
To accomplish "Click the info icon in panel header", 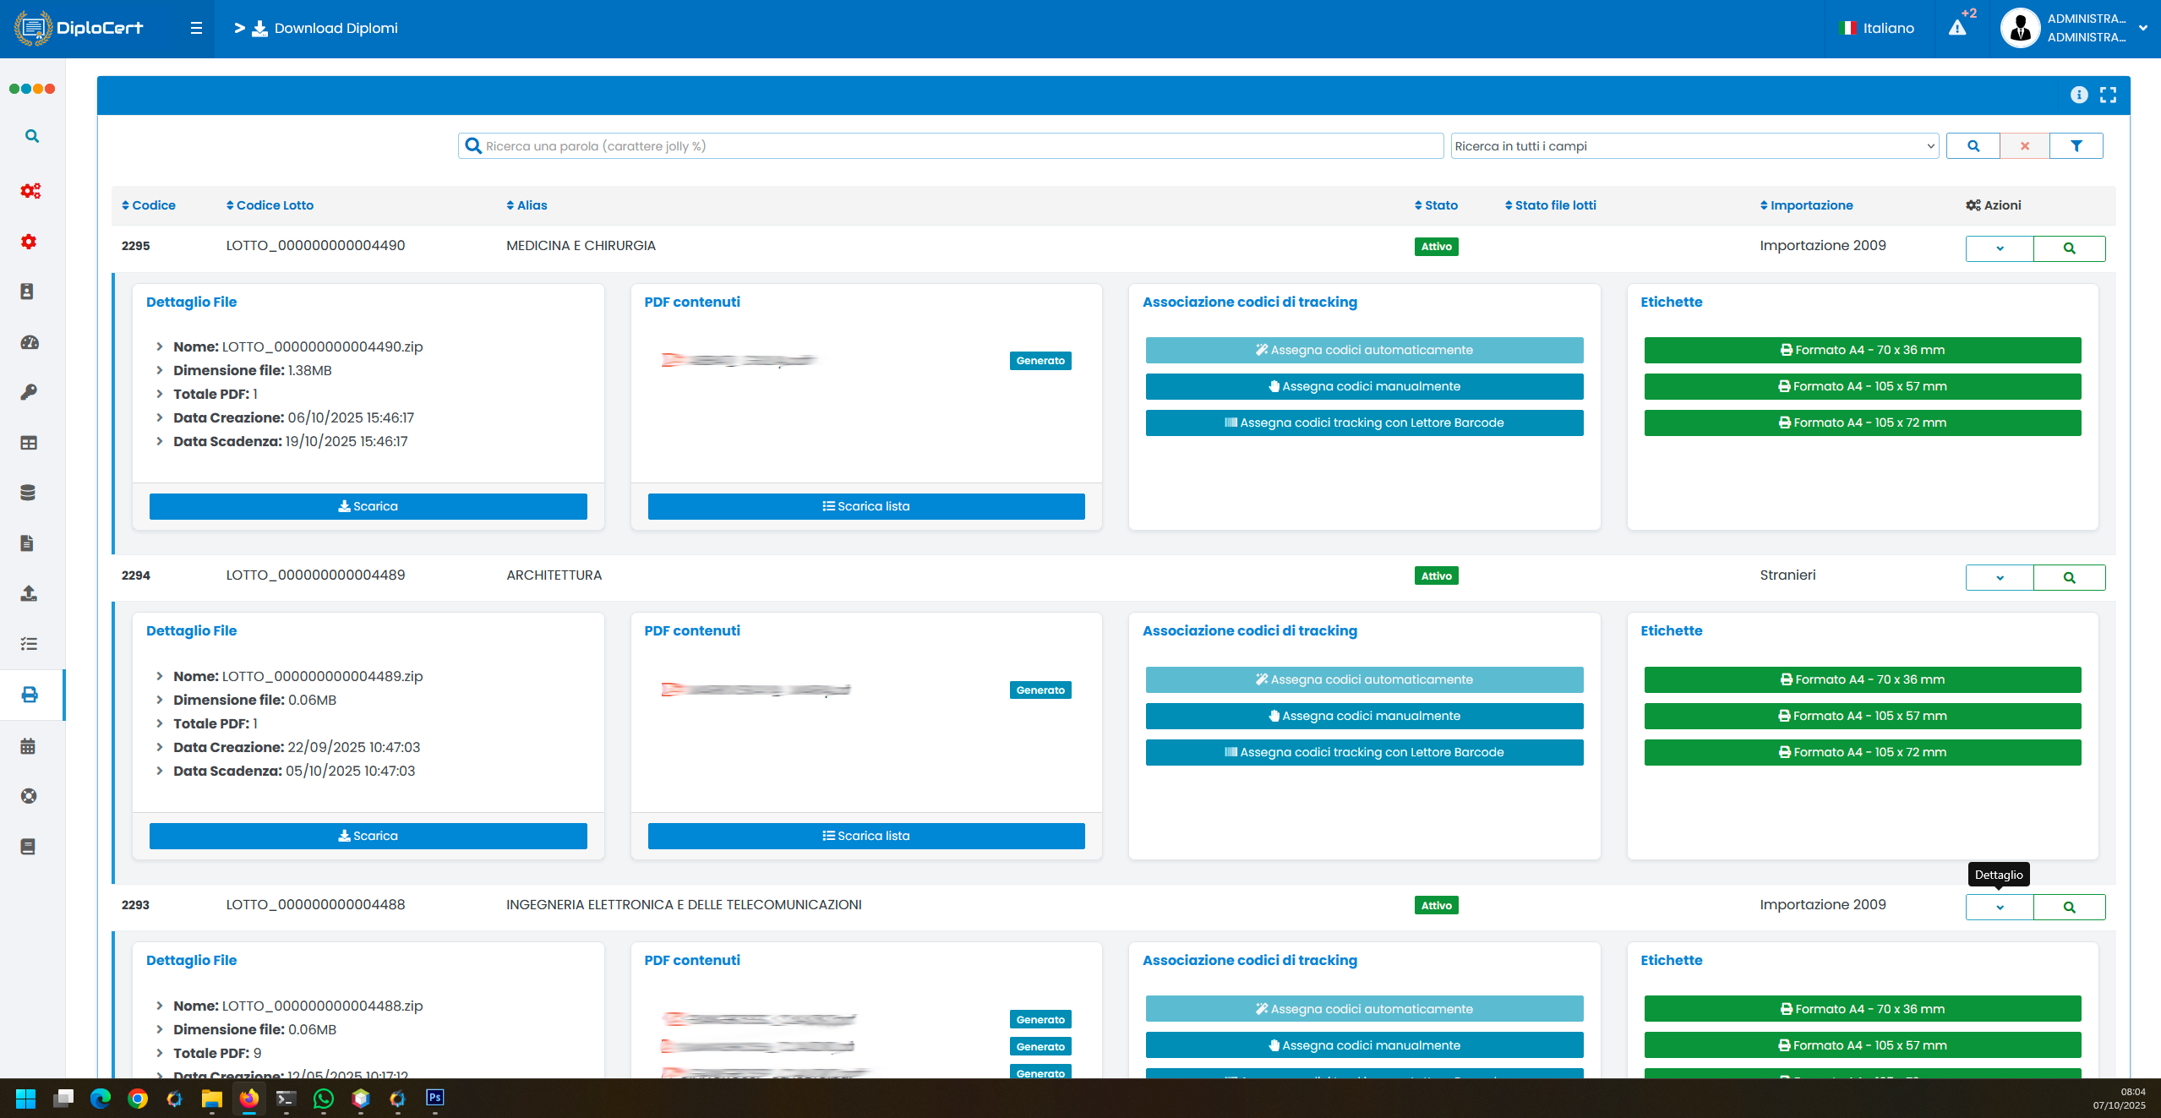I will [2079, 95].
